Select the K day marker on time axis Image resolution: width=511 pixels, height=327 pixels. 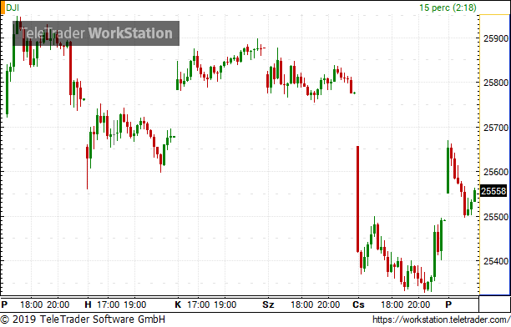click(x=178, y=304)
